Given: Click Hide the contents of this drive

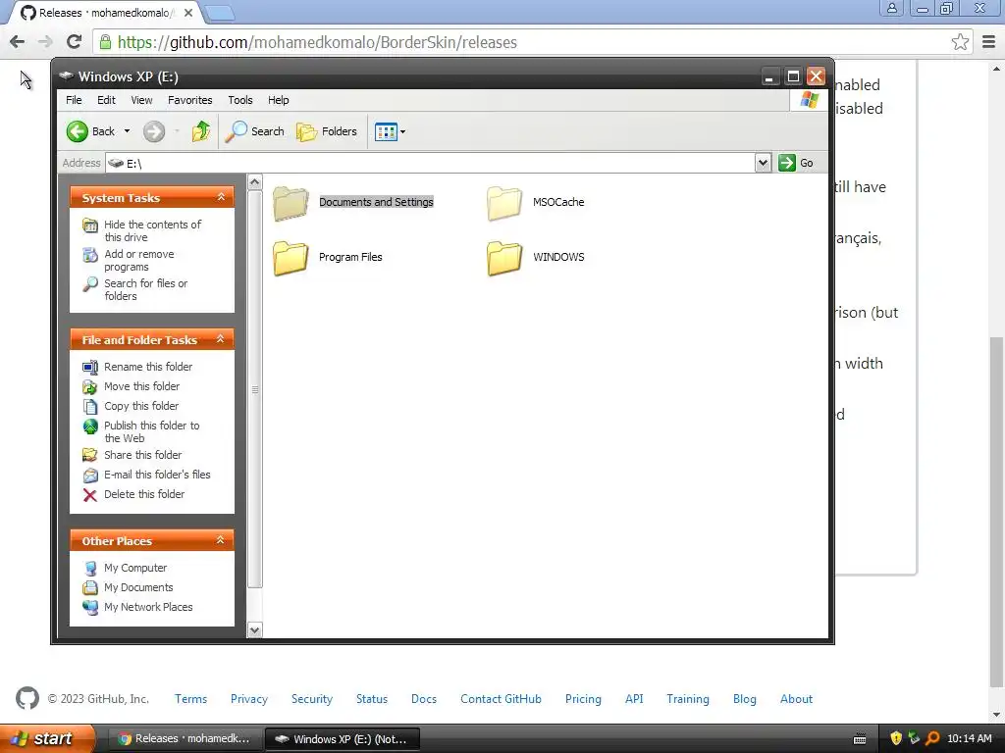Looking at the screenshot, I should click(x=152, y=230).
